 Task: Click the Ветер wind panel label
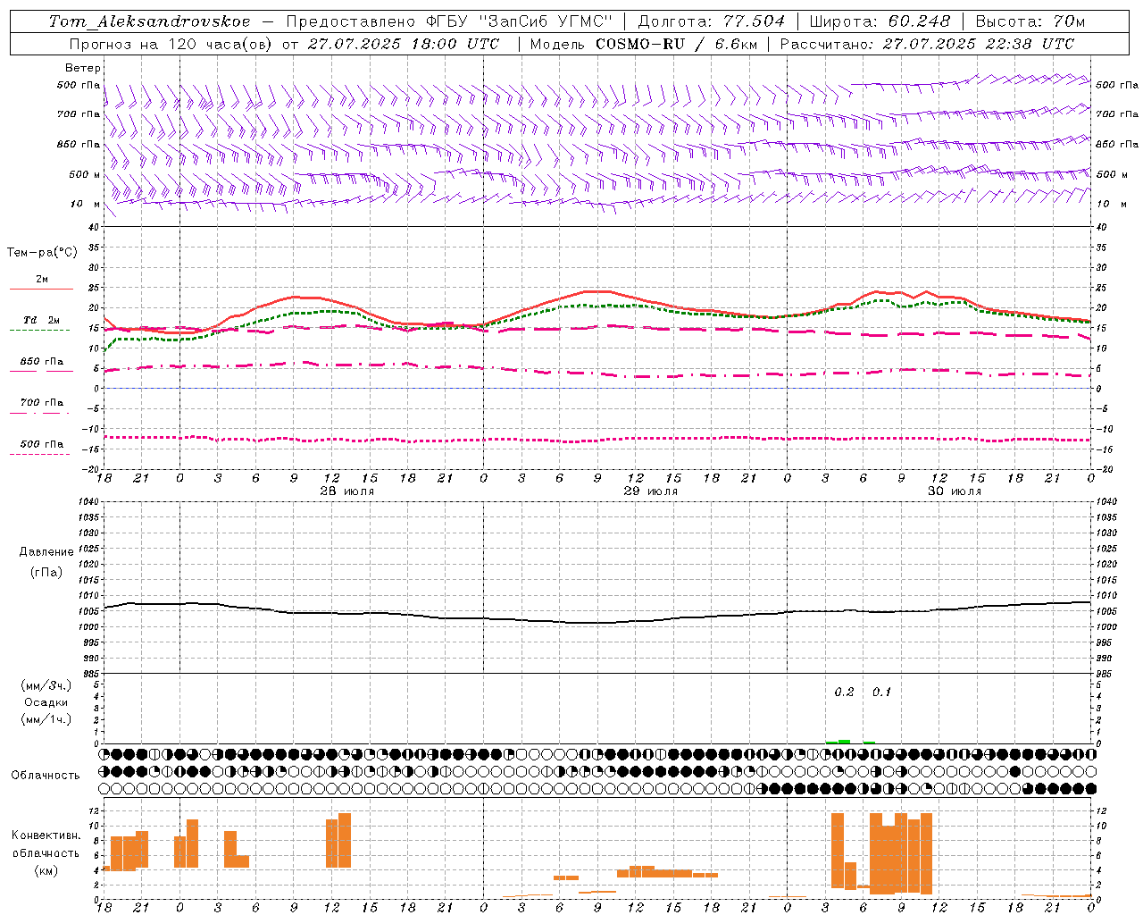pos(83,68)
